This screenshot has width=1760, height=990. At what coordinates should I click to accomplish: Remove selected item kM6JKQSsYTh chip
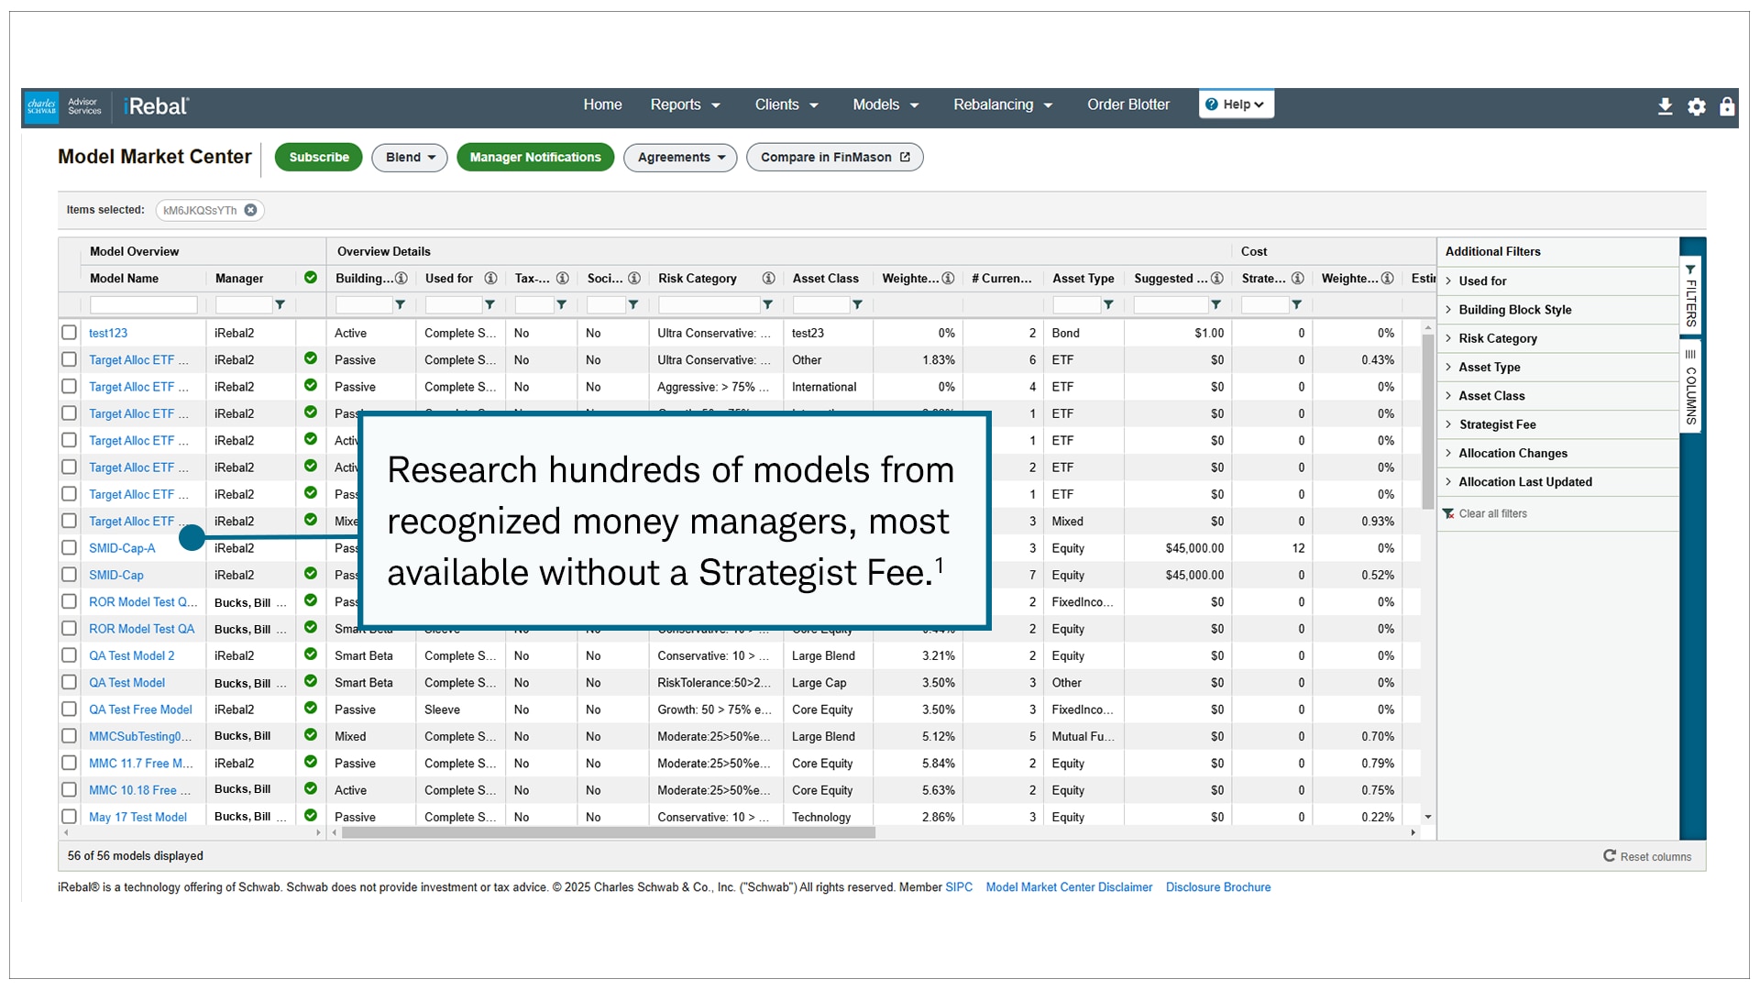click(250, 210)
